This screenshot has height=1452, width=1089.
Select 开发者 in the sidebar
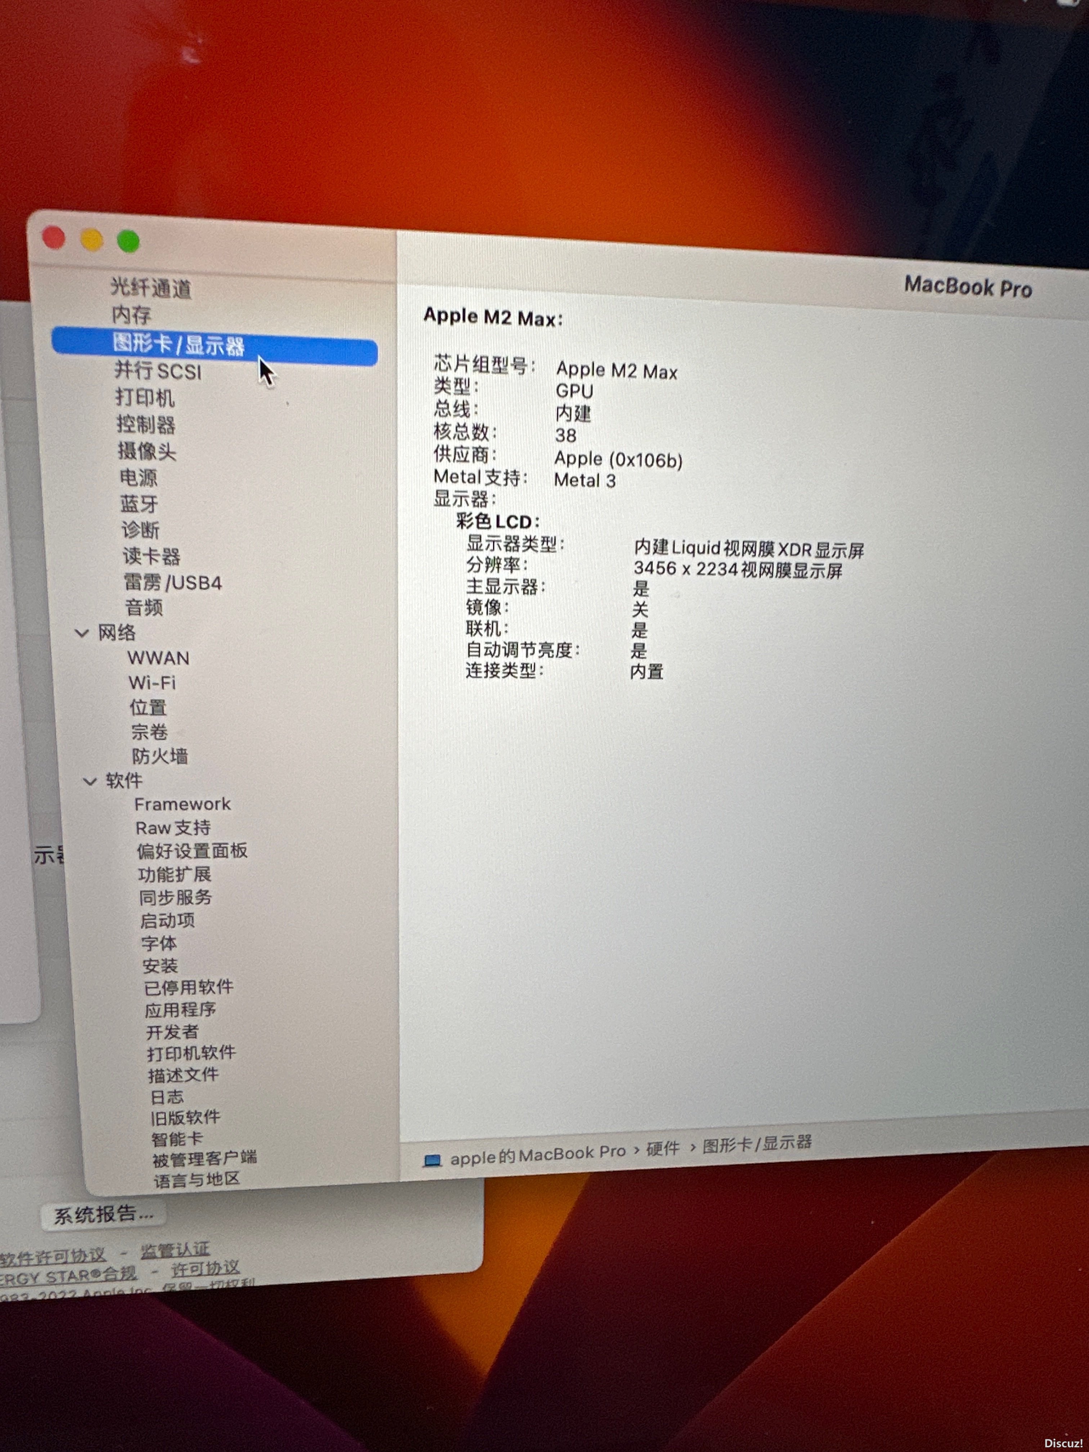click(172, 1032)
